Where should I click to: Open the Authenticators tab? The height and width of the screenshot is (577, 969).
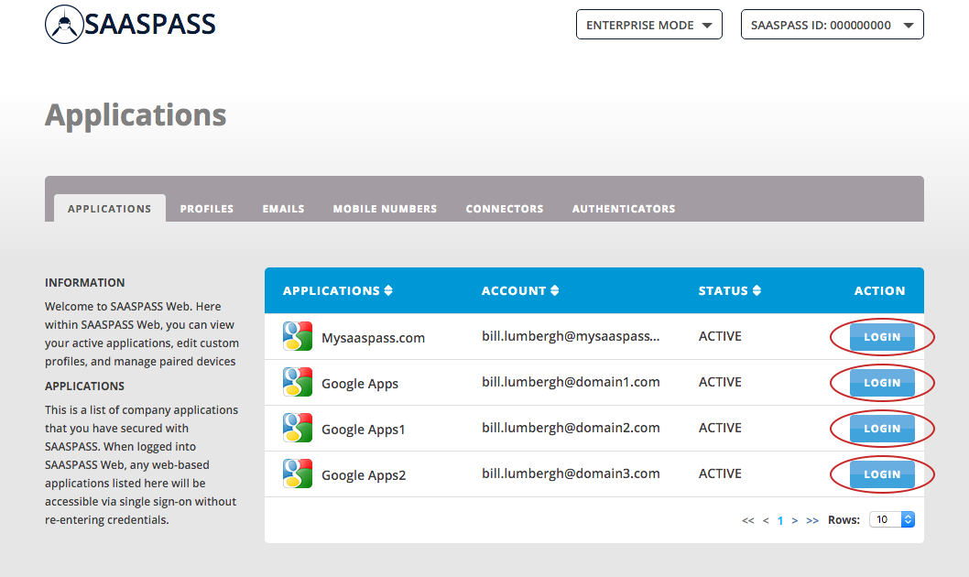point(624,209)
